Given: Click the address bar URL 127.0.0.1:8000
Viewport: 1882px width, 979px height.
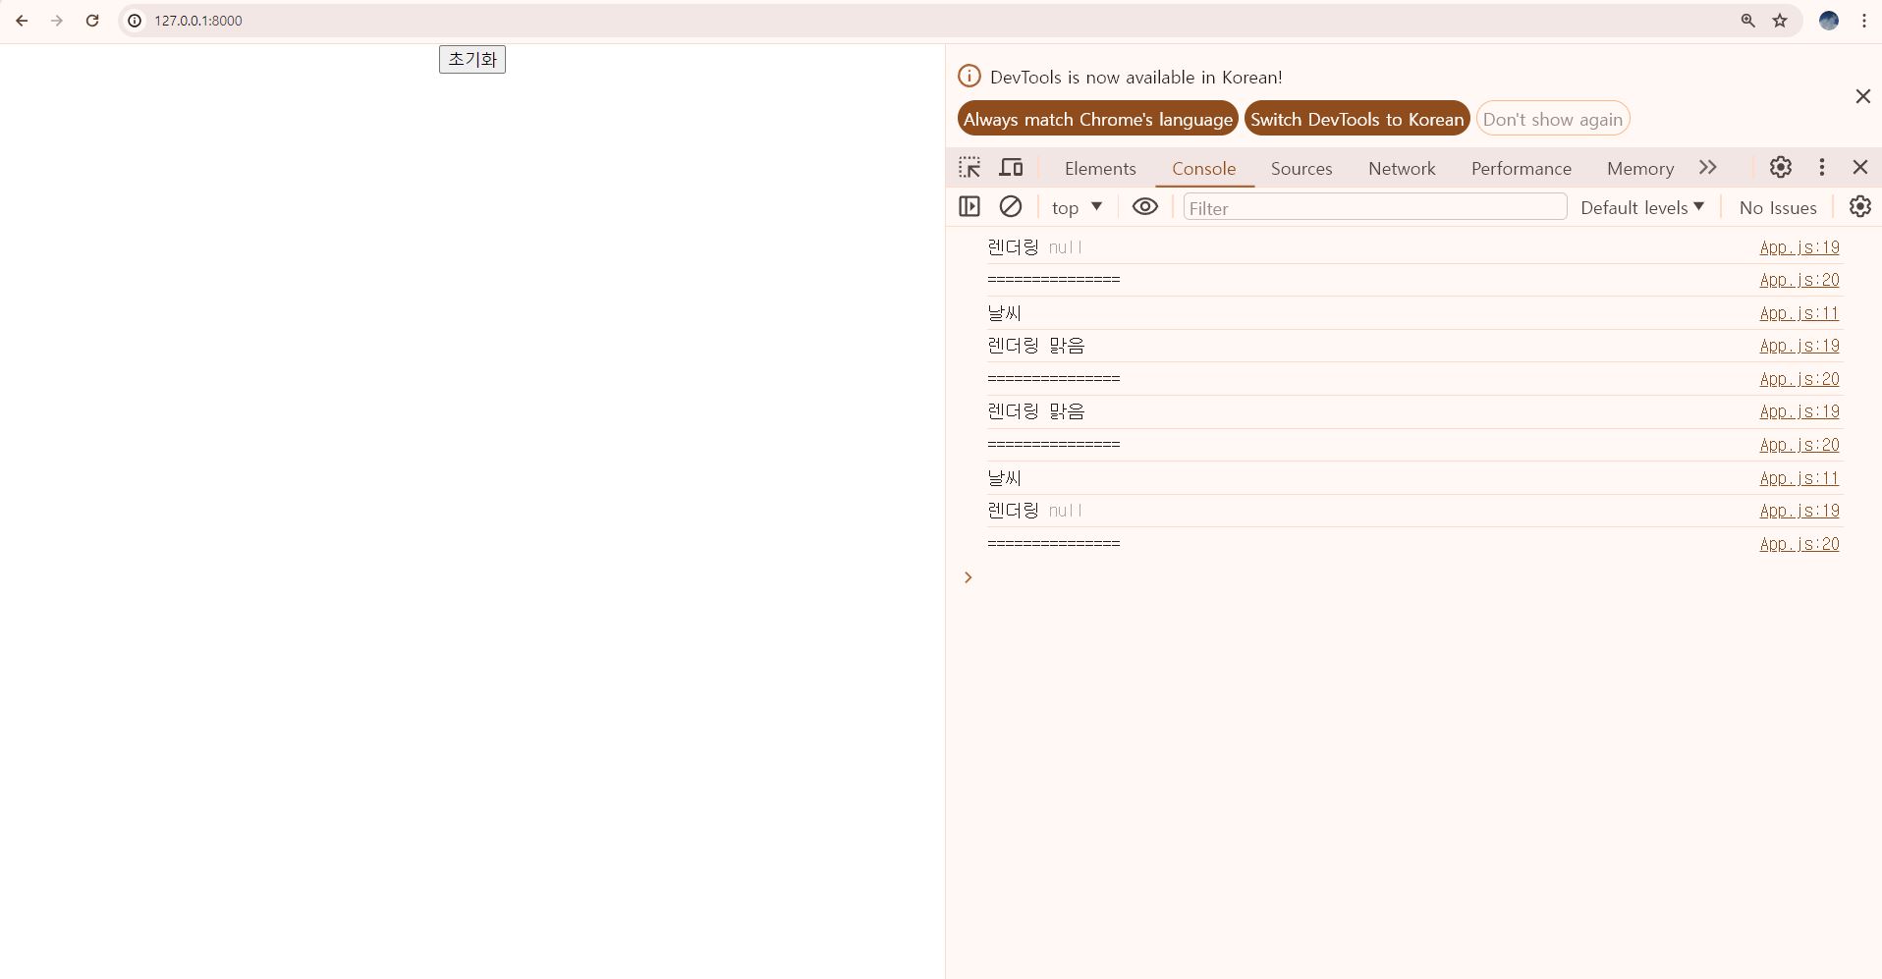Looking at the screenshot, I should [198, 21].
